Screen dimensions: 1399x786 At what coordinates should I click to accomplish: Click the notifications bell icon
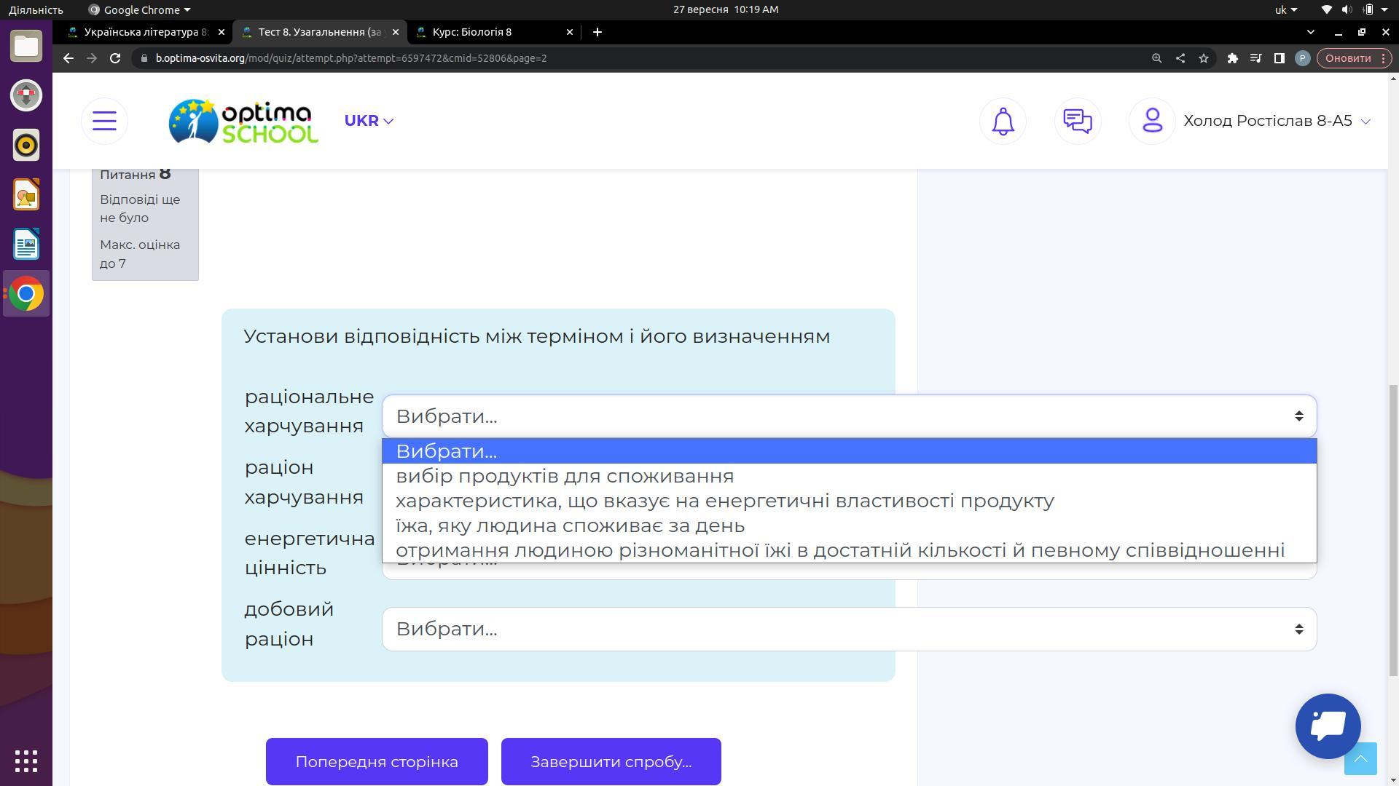(1003, 121)
